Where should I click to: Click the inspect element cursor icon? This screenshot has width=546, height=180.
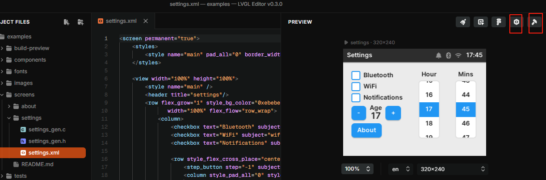coord(481,22)
